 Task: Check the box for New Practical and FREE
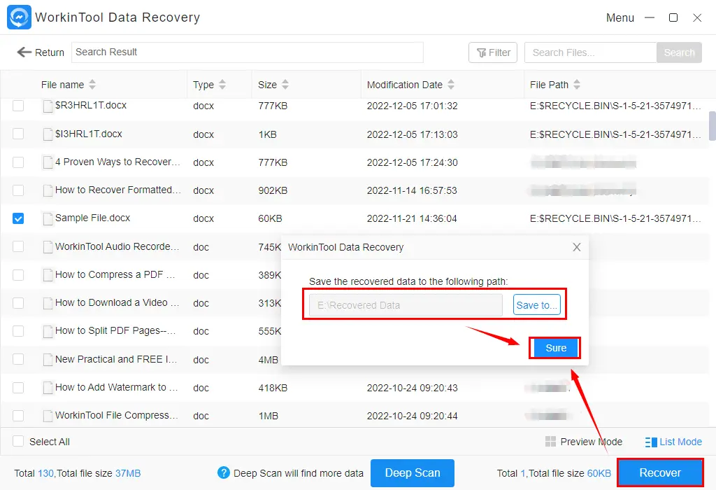tap(18, 359)
